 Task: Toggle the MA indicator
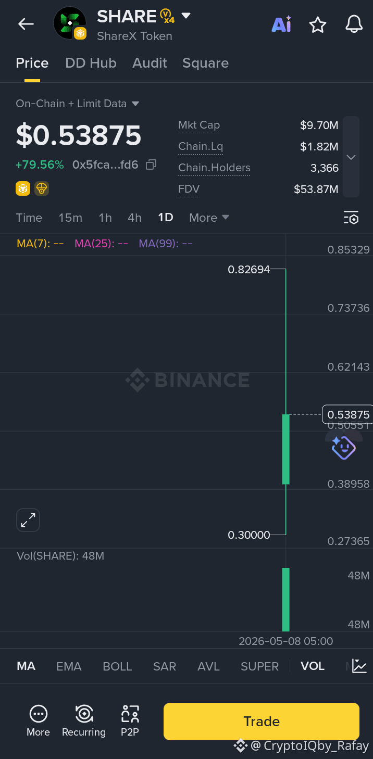tap(26, 666)
